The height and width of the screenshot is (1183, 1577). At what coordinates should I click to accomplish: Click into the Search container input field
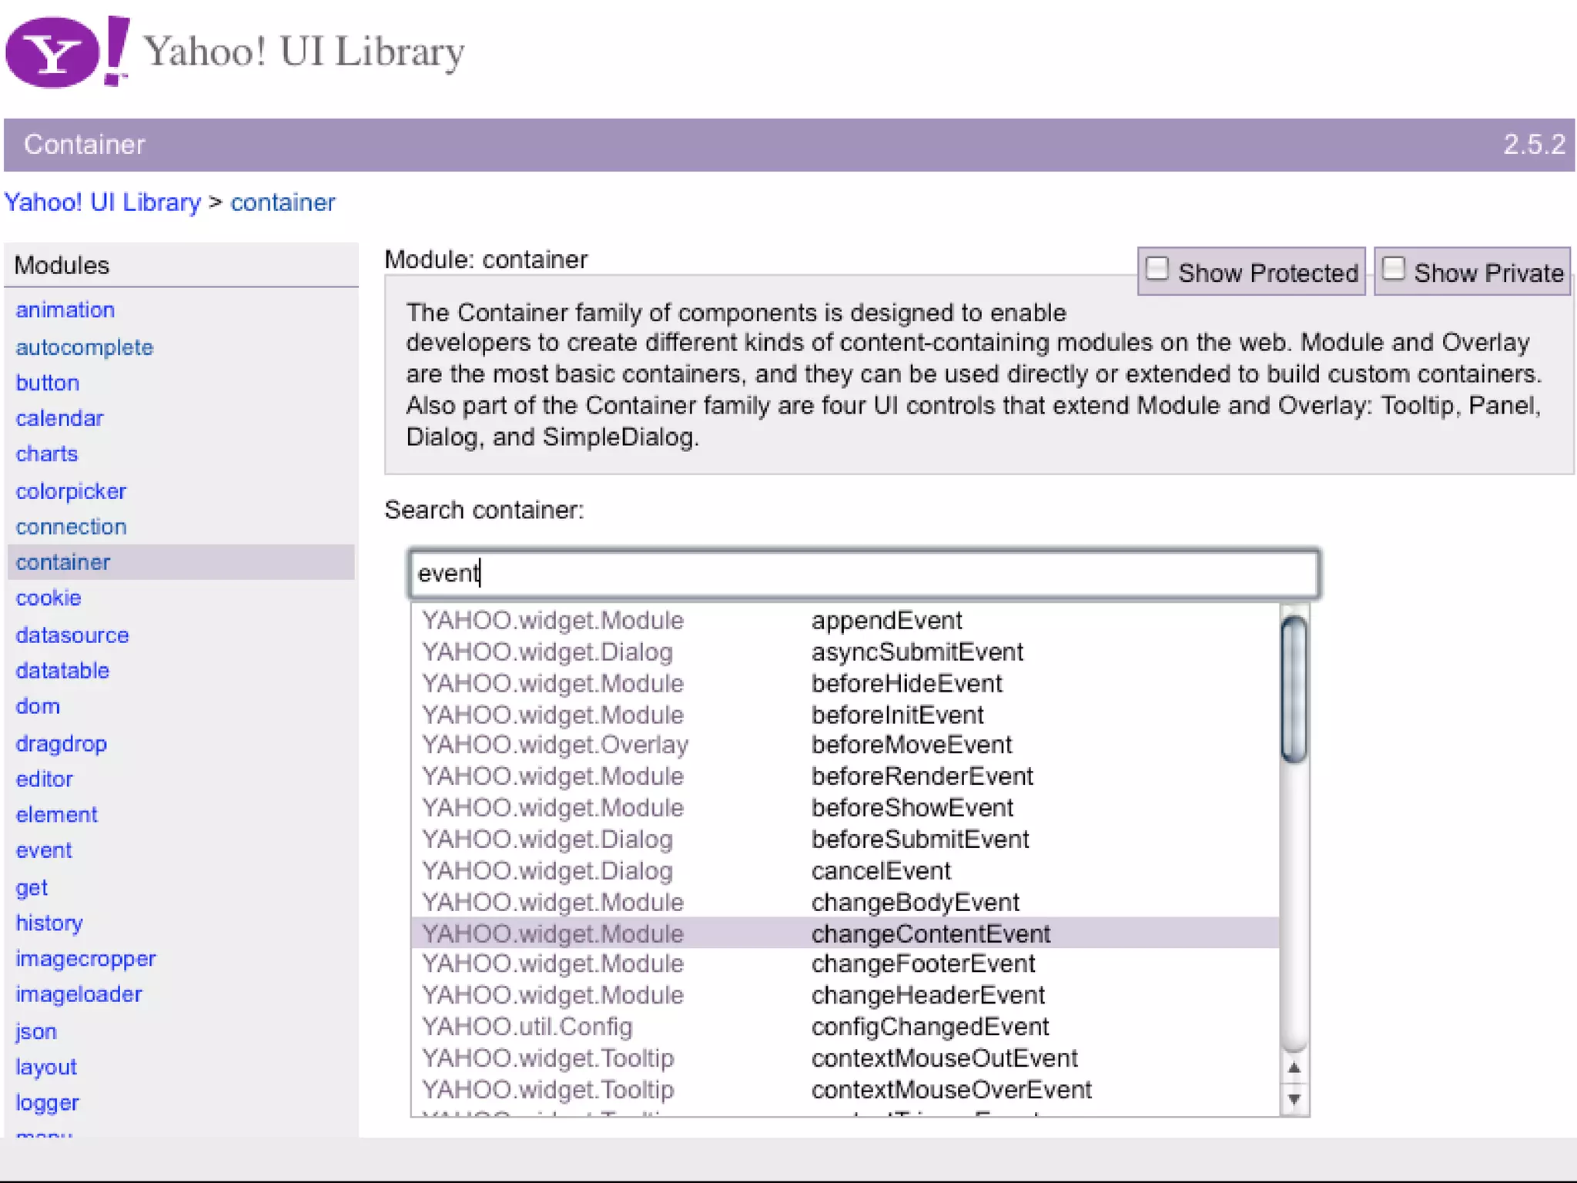click(x=862, y=574)
